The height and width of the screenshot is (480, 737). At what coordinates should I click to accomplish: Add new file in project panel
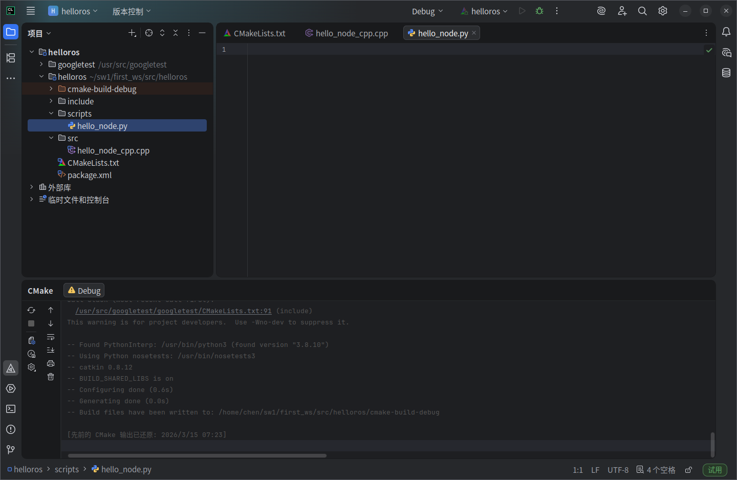[x=132, y=33]
